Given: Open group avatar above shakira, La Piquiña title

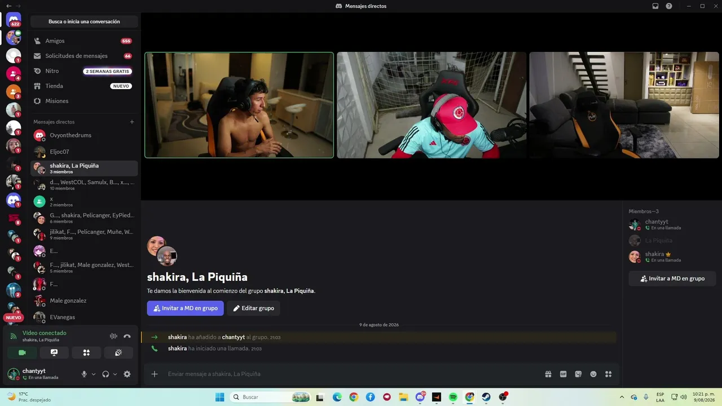Looking at the screenshot, I should pyautogui.click(x=162, y=251).
